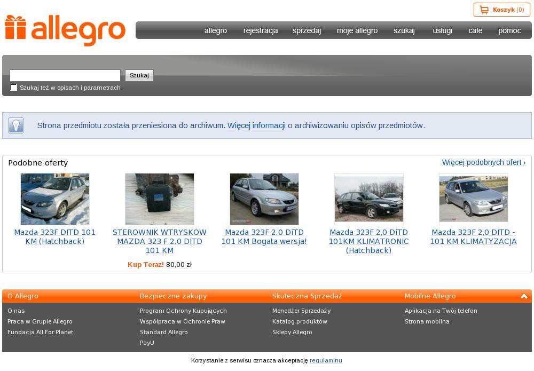Click the Szukaj search button
The width and height of the screenshot is (534, 371).
click(x=139, y=75)
